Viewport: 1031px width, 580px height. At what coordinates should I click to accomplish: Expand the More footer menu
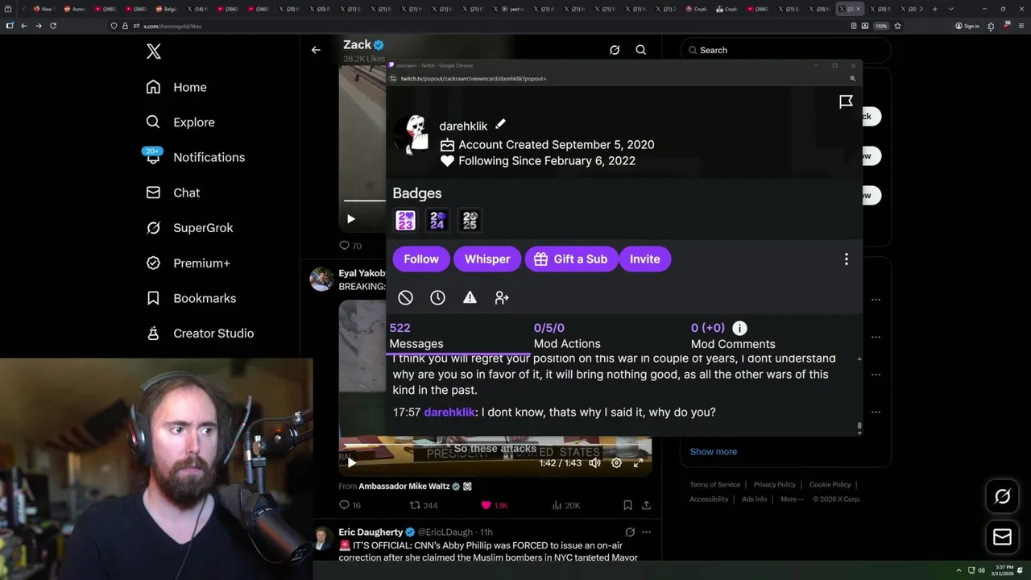(x=792, y=499)
